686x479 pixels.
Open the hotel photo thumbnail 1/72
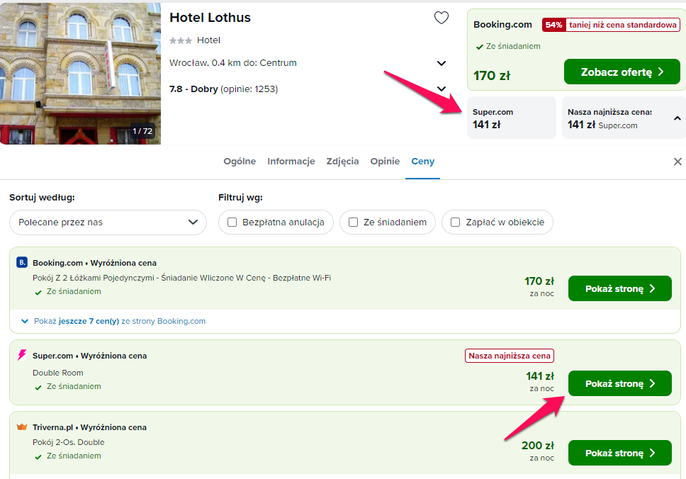81,74
